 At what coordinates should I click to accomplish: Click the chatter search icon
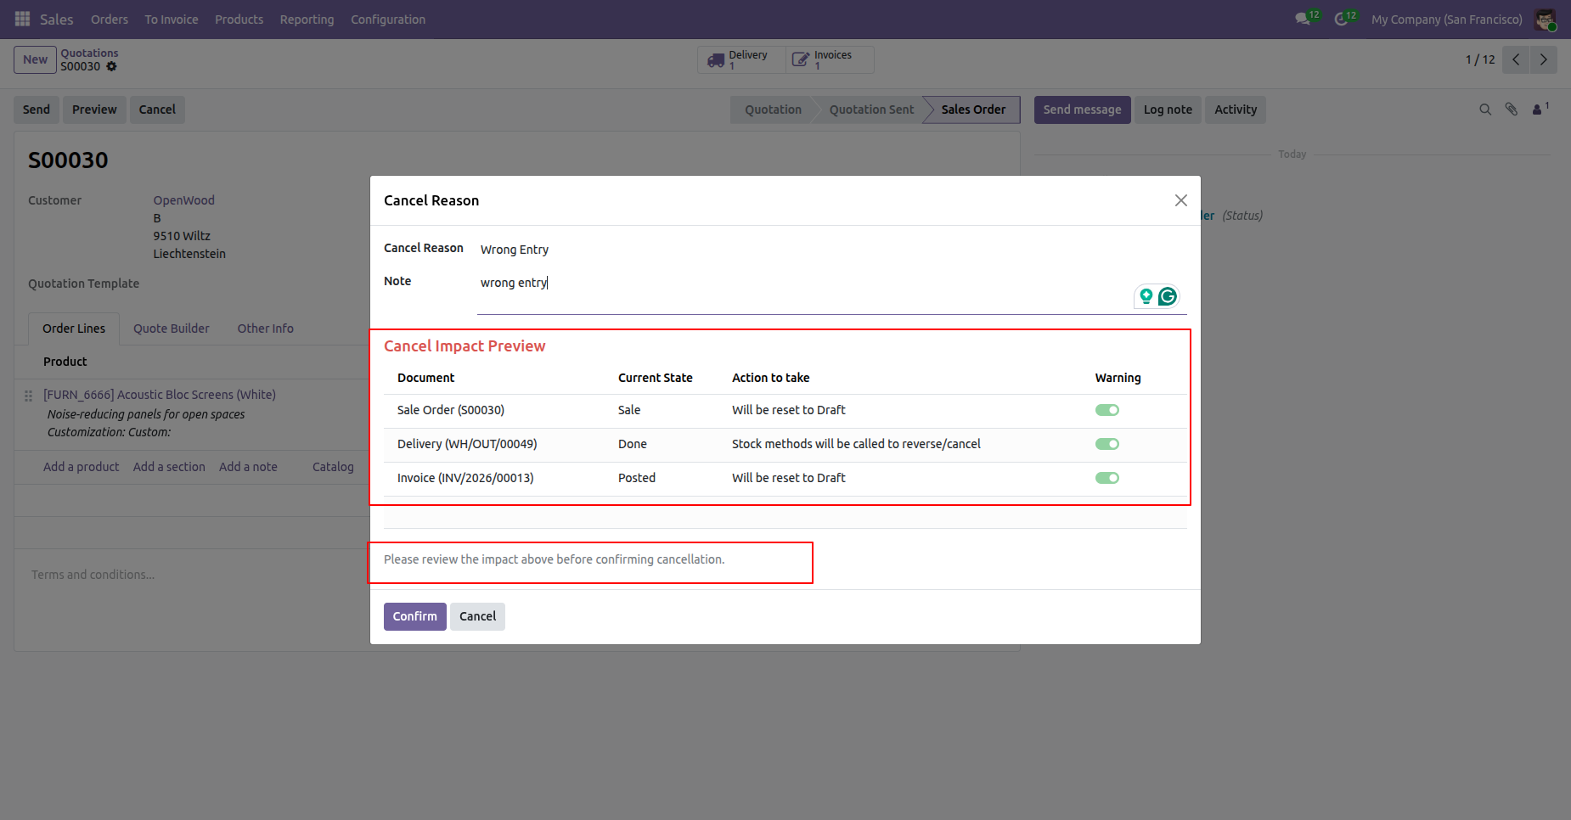1485,110
